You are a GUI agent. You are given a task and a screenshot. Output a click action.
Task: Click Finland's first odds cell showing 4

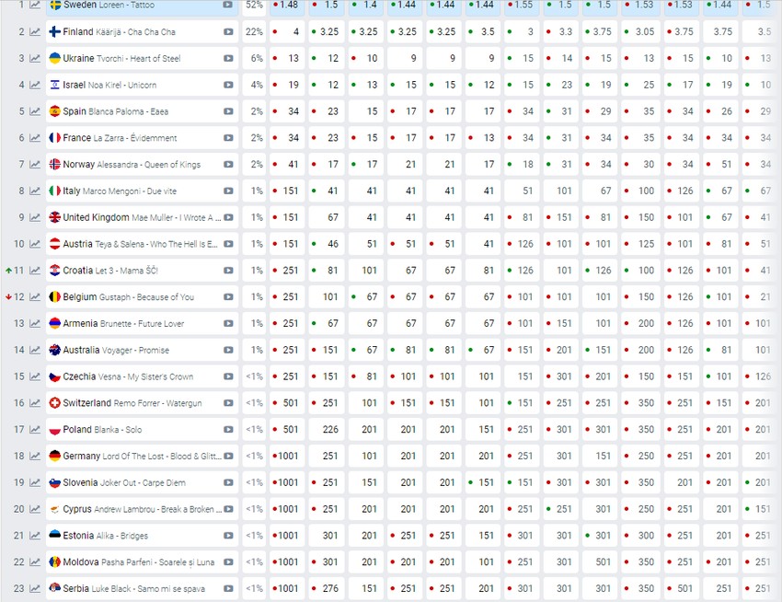tap(287, 32)
